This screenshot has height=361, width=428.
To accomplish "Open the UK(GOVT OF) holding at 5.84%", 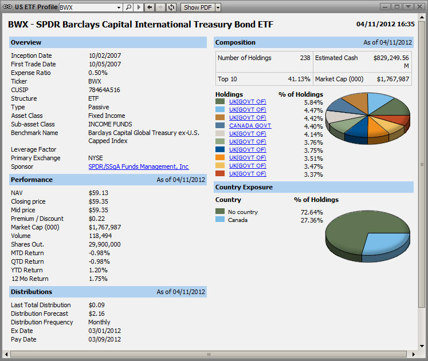I will click(248, 102).
